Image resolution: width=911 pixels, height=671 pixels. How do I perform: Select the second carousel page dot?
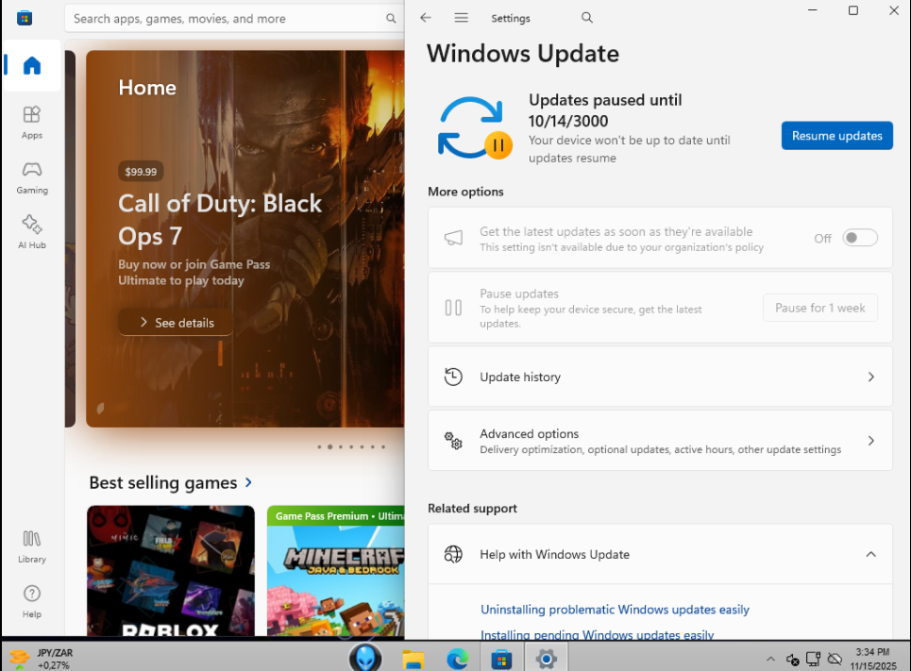(x=330, y=446)
